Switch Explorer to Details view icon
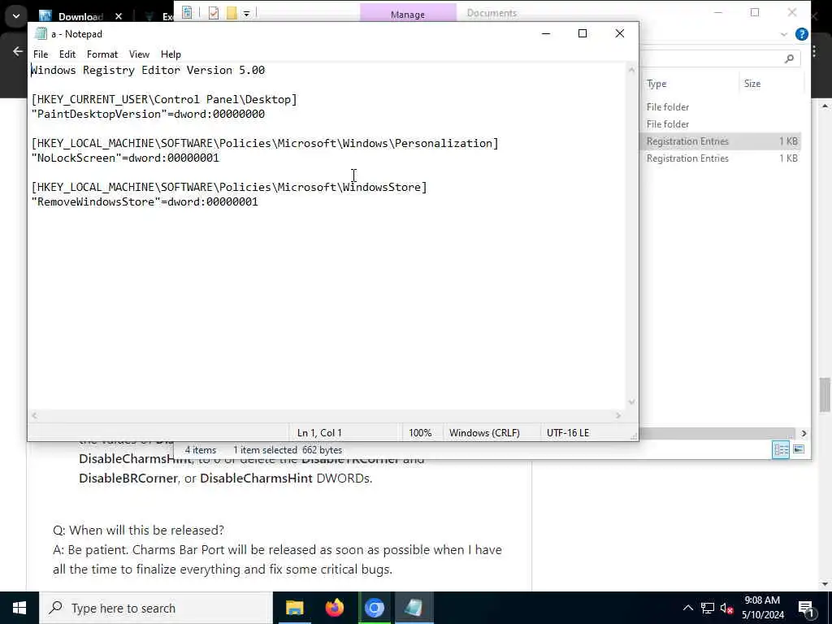832x624 pixels. pos(781,449)
